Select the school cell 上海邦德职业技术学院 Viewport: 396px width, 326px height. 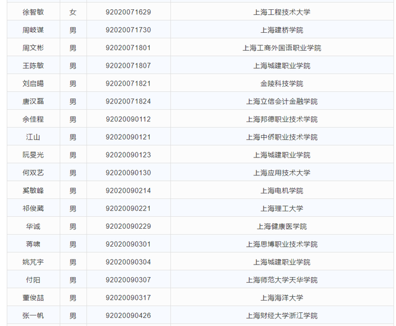tap(282, 119)
